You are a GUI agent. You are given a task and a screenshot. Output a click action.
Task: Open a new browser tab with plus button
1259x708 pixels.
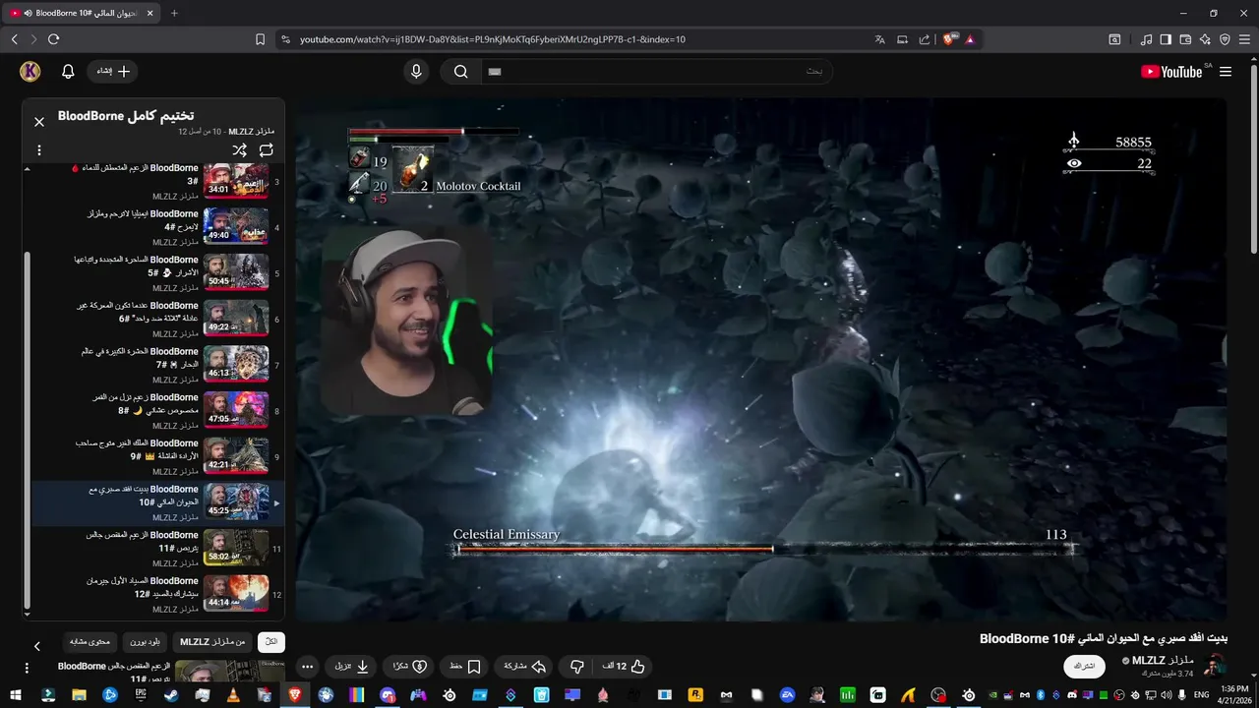(x=174, y=13)
